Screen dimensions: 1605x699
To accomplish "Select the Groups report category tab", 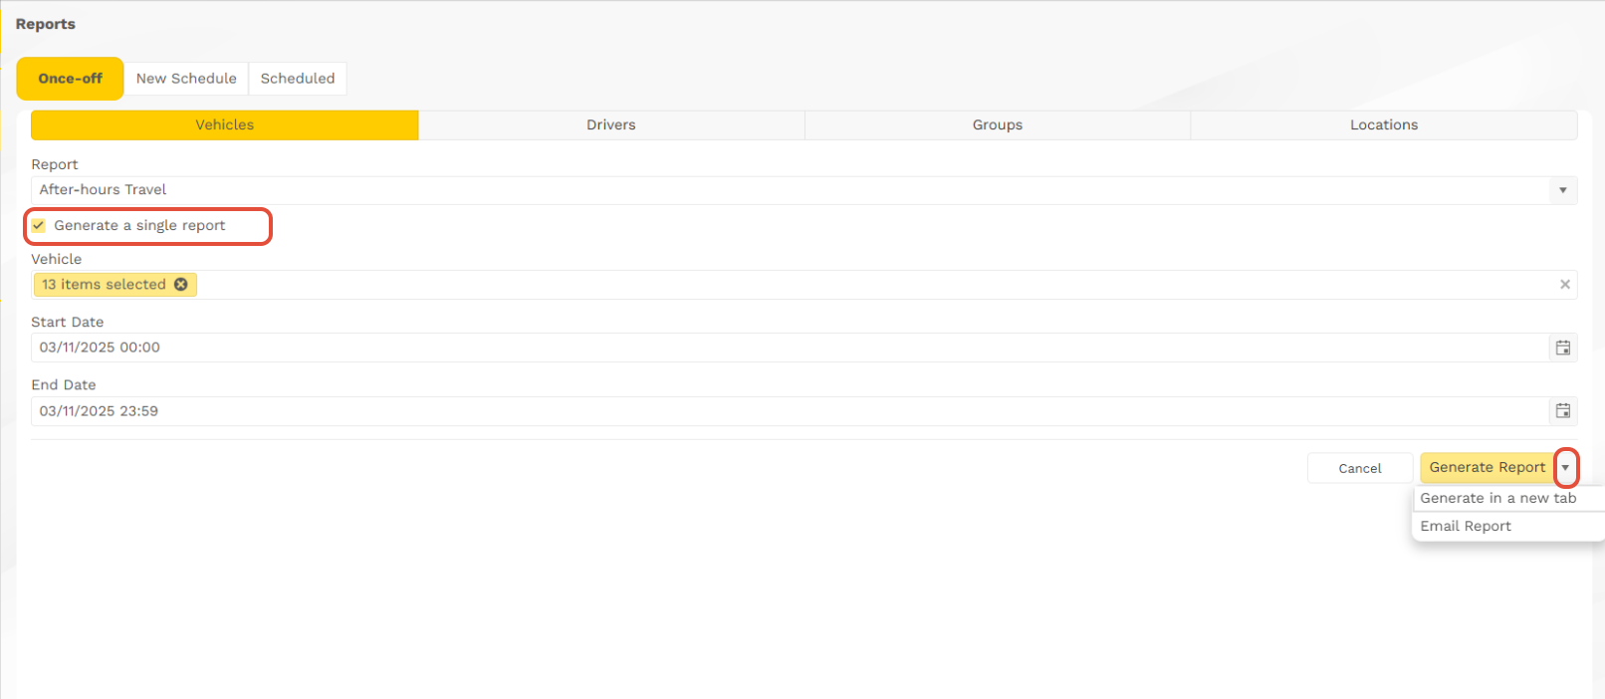I will coord(998,124).
